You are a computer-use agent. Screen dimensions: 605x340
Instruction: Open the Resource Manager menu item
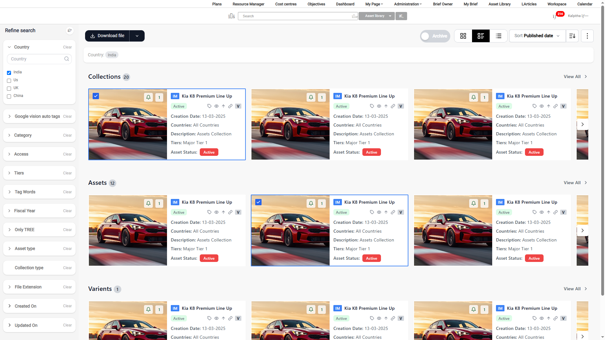[248, 4]
